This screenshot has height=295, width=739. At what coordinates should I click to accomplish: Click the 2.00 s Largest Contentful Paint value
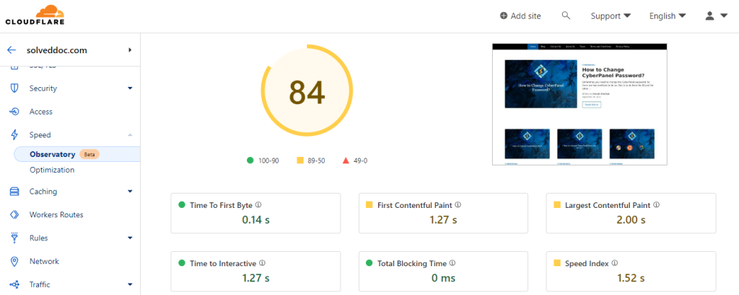pos(631,219)
